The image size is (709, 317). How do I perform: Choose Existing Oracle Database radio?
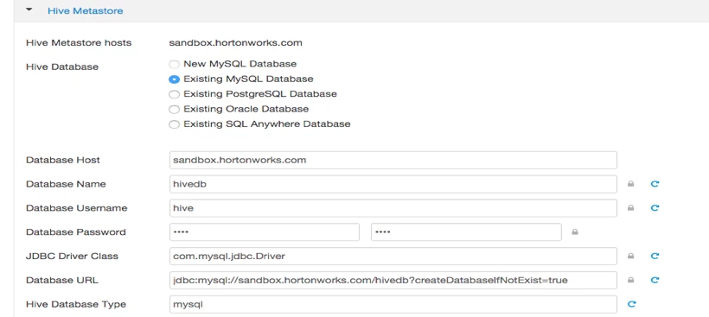[x=174, y=110]
